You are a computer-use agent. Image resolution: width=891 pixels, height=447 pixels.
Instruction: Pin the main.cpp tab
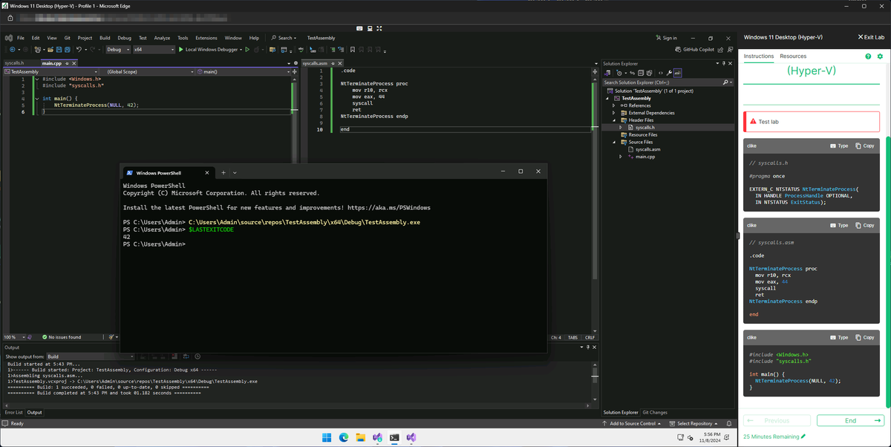coord(68,63)
